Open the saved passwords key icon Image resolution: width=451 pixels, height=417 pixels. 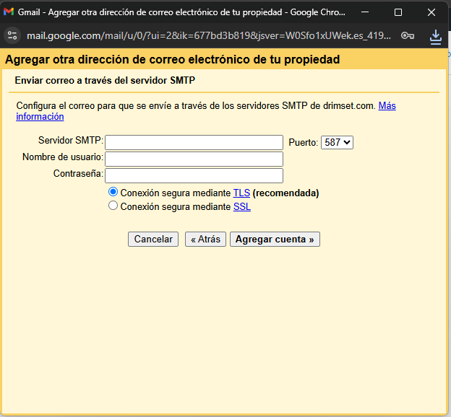(408, 35)
